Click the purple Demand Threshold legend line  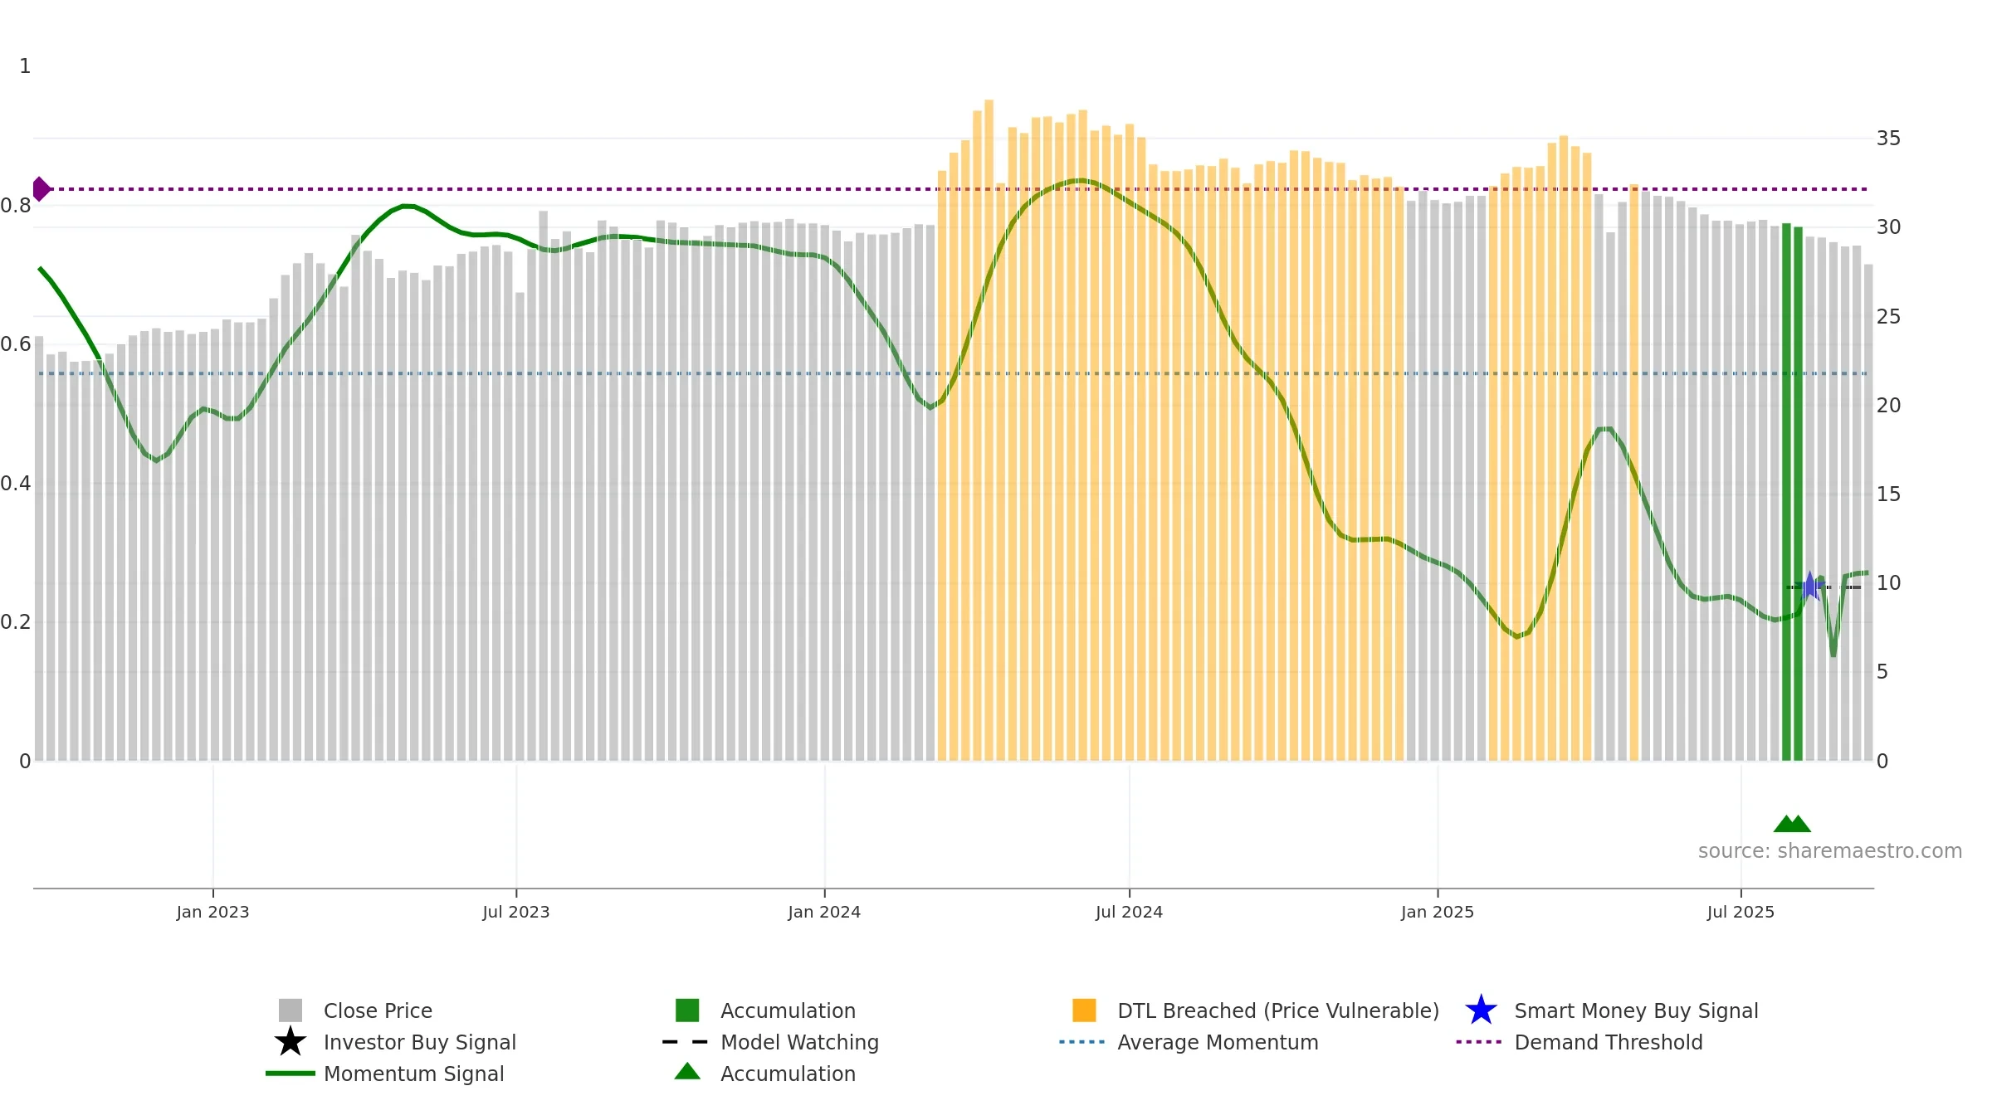point(1479,1042)
